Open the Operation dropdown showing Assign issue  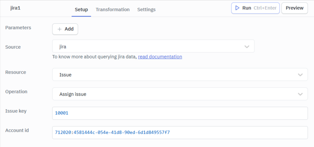(x=180, y=94)
